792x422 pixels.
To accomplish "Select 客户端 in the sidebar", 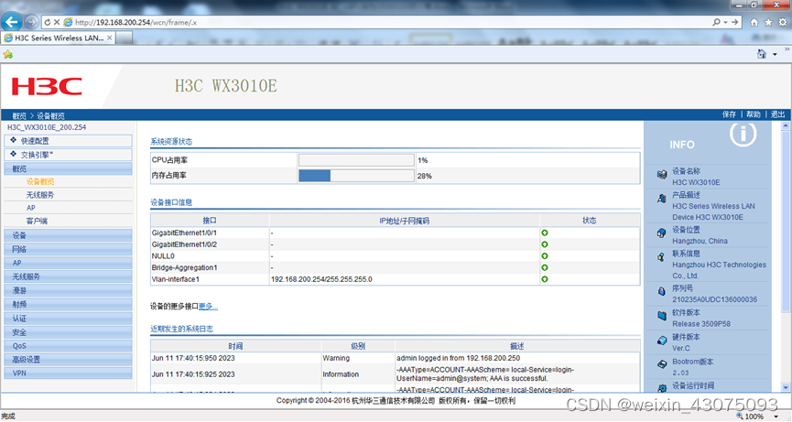I will click(37, 222).
